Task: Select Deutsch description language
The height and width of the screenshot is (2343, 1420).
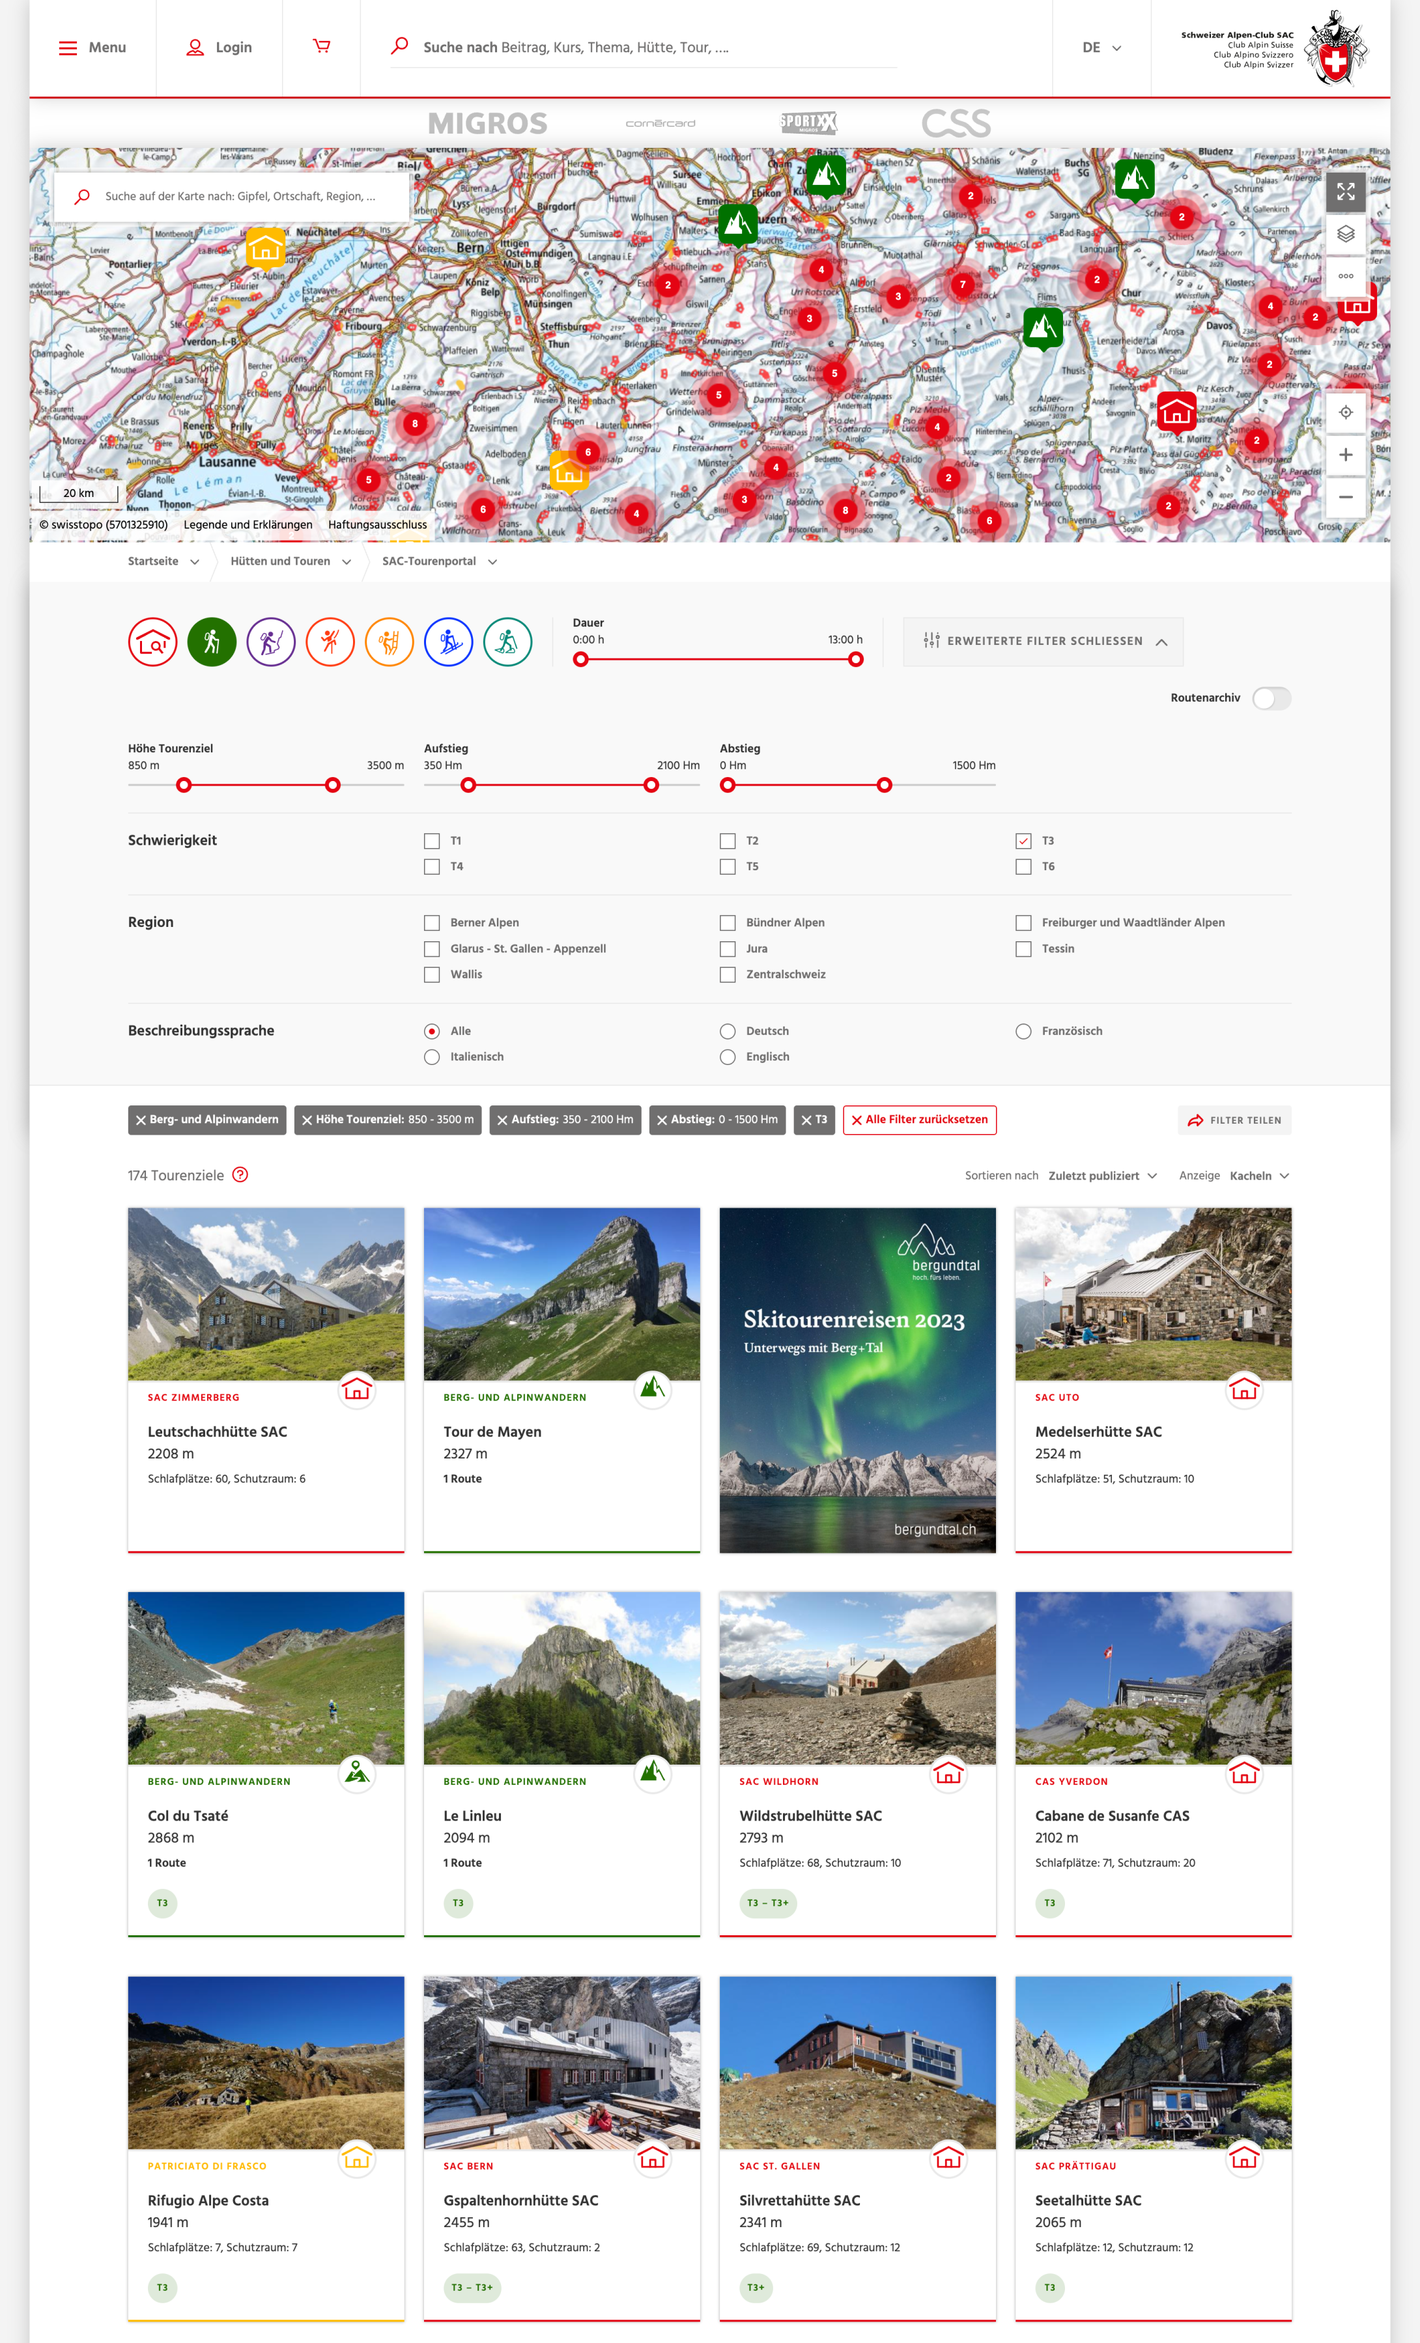Action: [x=728, y=1030]
